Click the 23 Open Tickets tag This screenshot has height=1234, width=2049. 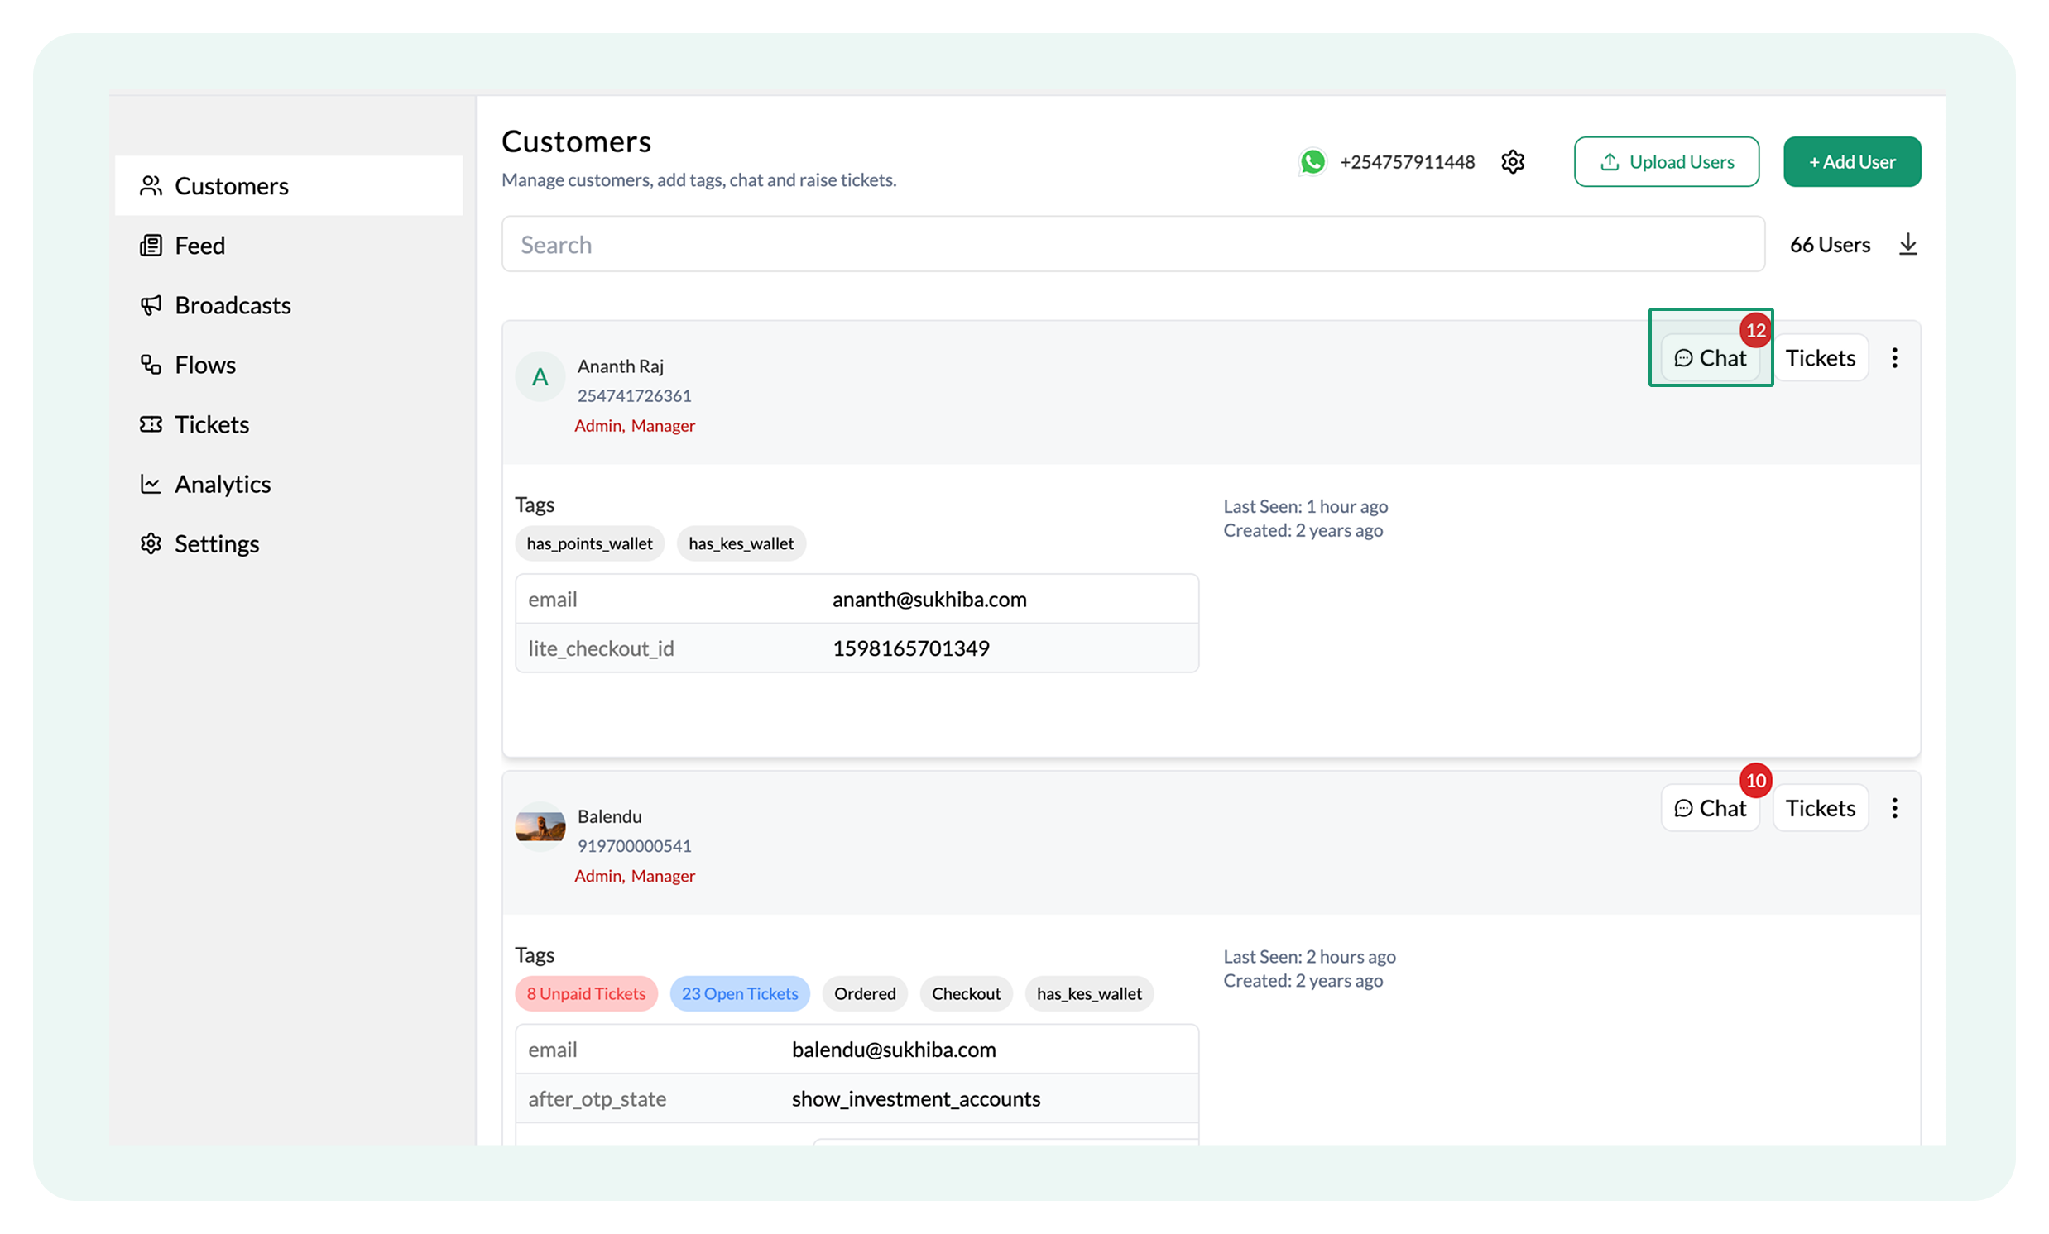tap(738, 994)
